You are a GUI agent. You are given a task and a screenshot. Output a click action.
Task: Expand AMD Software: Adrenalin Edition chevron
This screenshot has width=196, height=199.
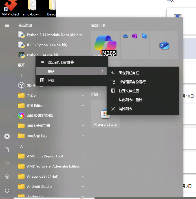[83, 166]
